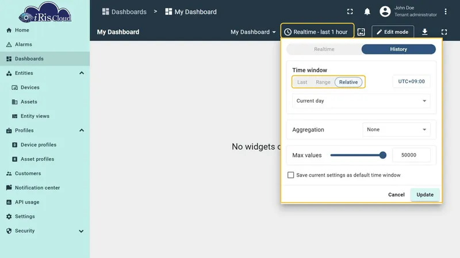Image resolution: width=460 pixels, height=258 pixels.
Task: Click the iRisCloud logo
Action: click(x=45, y=13)
